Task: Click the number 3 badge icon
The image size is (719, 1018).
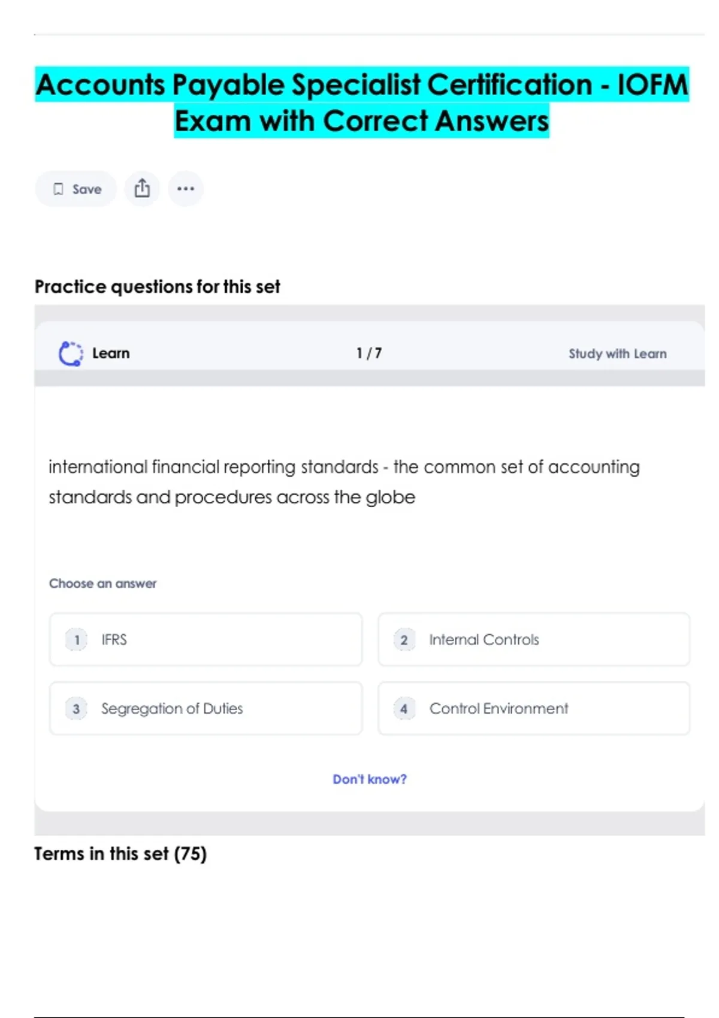Action: point(76,709)
